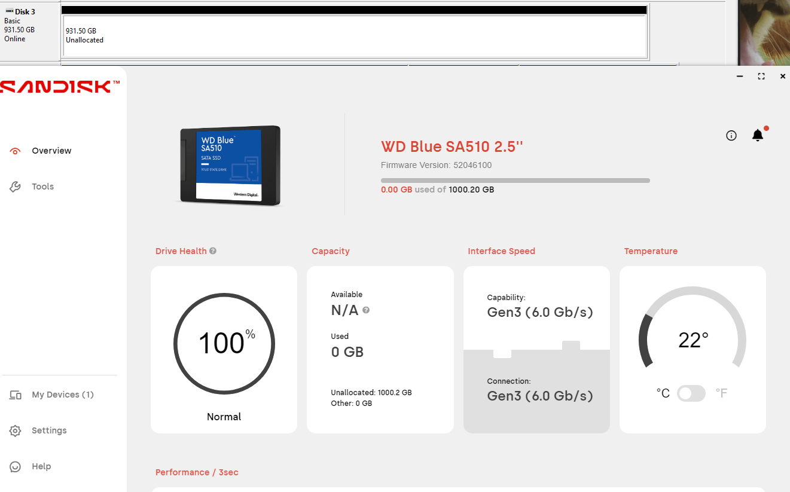Click the My Devices icon
Image resolution: width=790 pixels, height=492 pixels.
click(x=16, y=395)
